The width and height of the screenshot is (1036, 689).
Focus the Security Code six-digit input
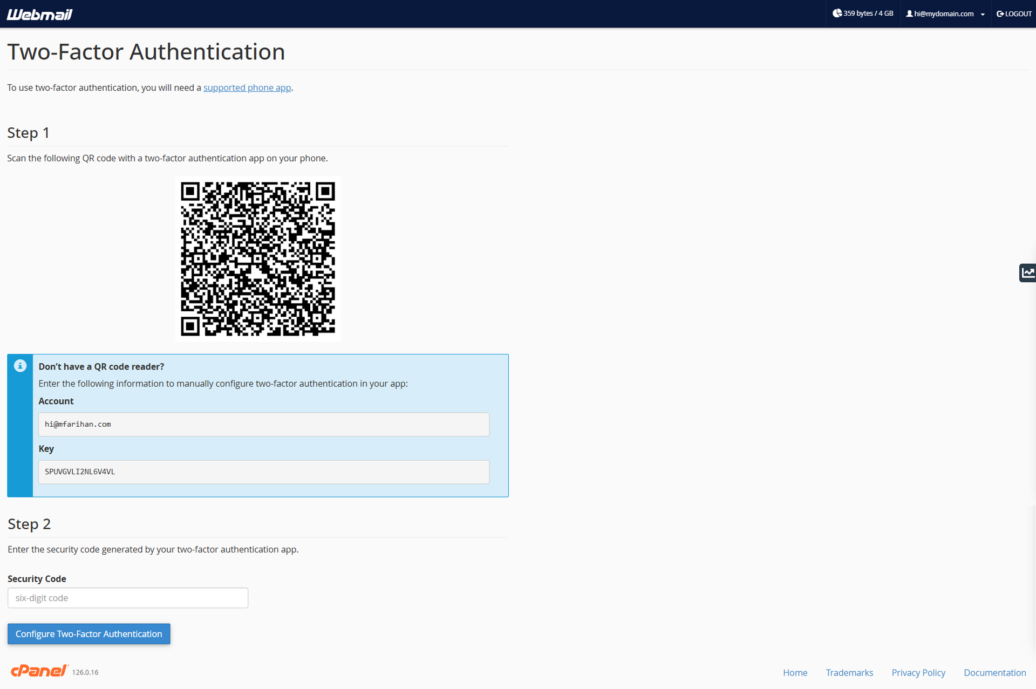click(128, 598)
